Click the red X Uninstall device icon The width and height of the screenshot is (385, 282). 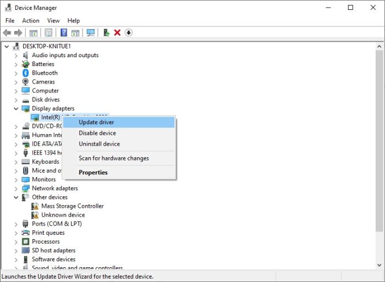click(x=117, y=32)
